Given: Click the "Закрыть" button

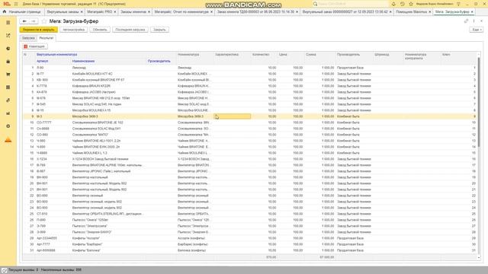Looking at the screenshot, I should coord(159,30).
